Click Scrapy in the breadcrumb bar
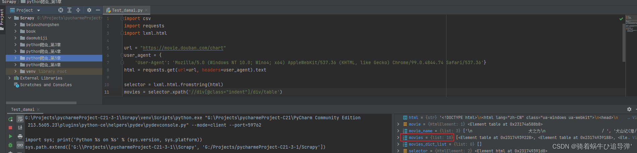The width and height of the screenshot is (637, 153). coord(9,2)
